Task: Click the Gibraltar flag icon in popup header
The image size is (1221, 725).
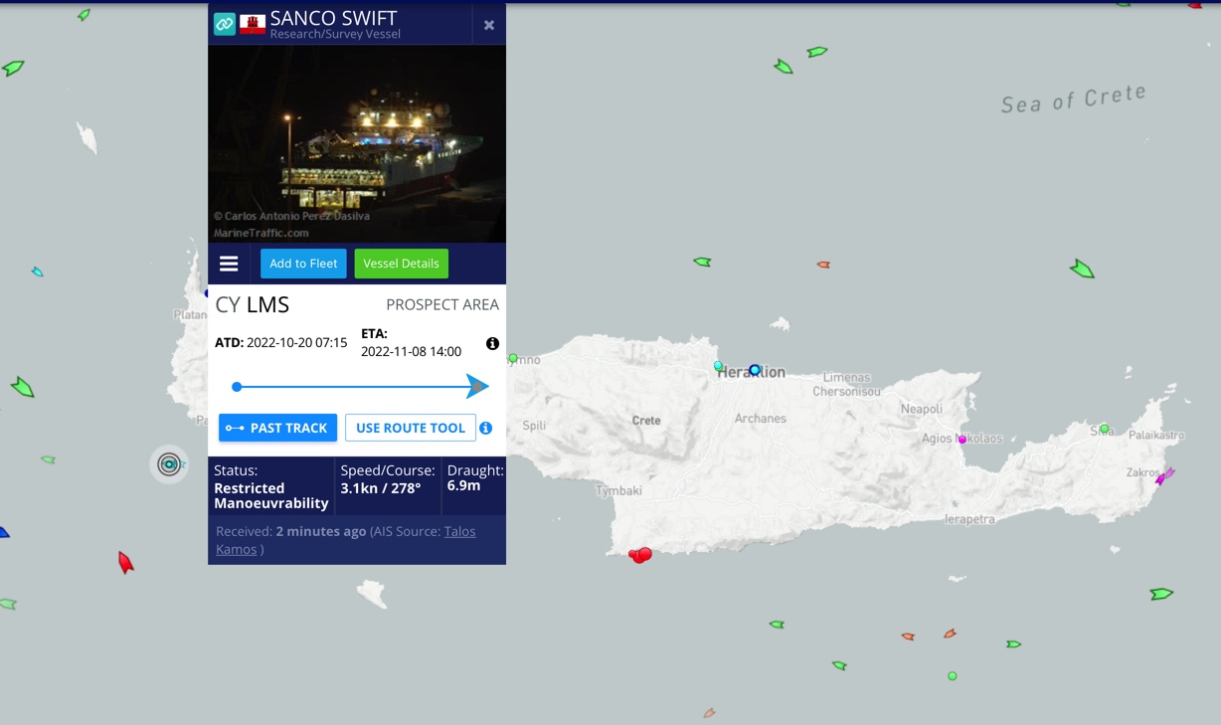Action: coord(253,25)
